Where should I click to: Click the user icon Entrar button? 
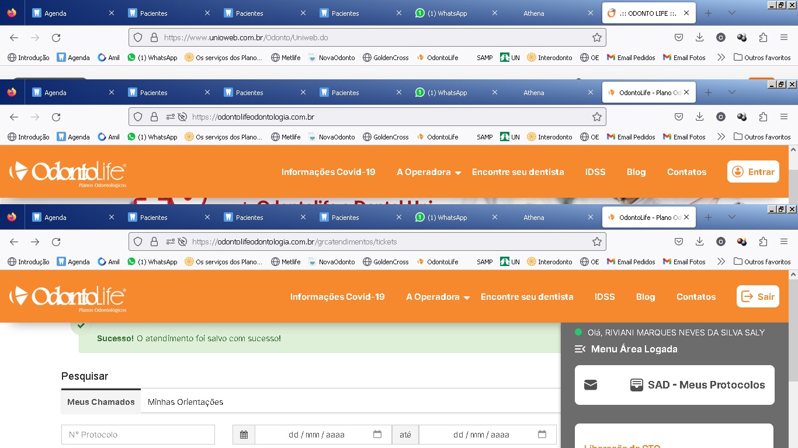point(753,171)
